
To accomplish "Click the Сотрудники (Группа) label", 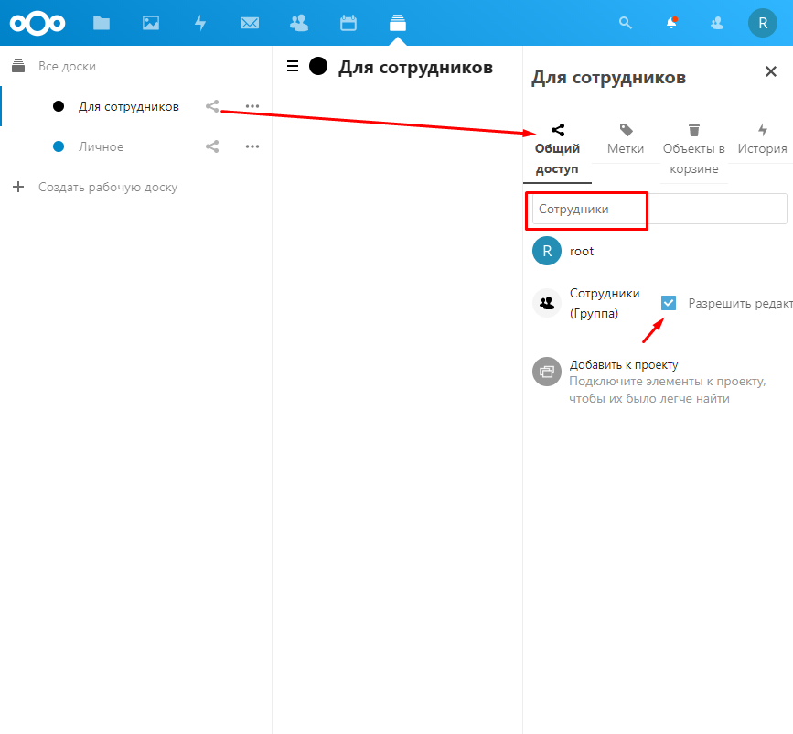I will point(605,303).
